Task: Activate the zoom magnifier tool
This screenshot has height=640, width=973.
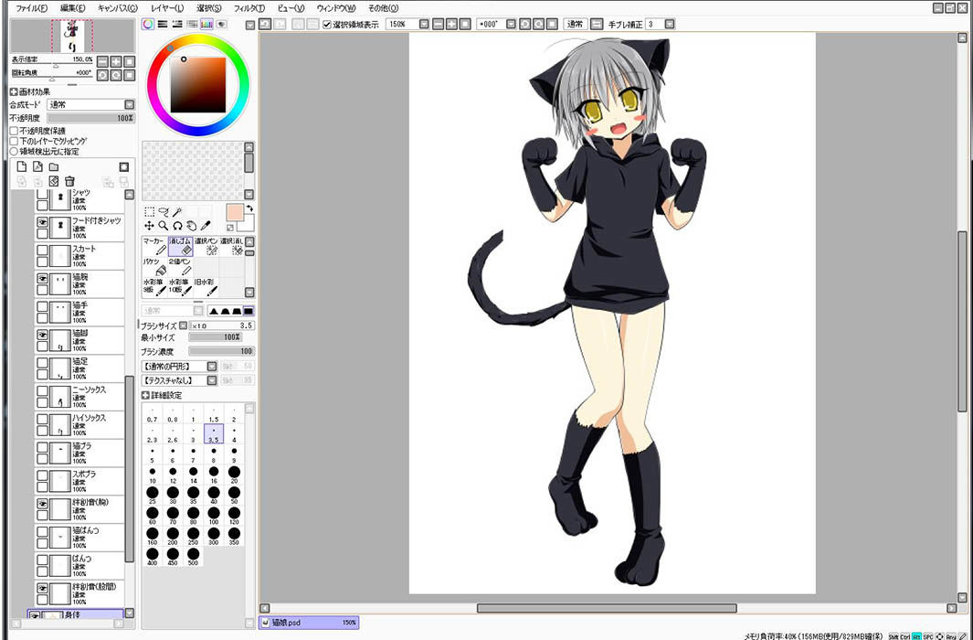Action: [x=164, y=226]
